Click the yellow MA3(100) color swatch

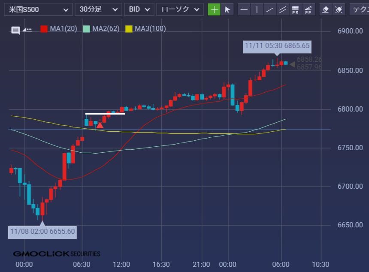[129, 29]
